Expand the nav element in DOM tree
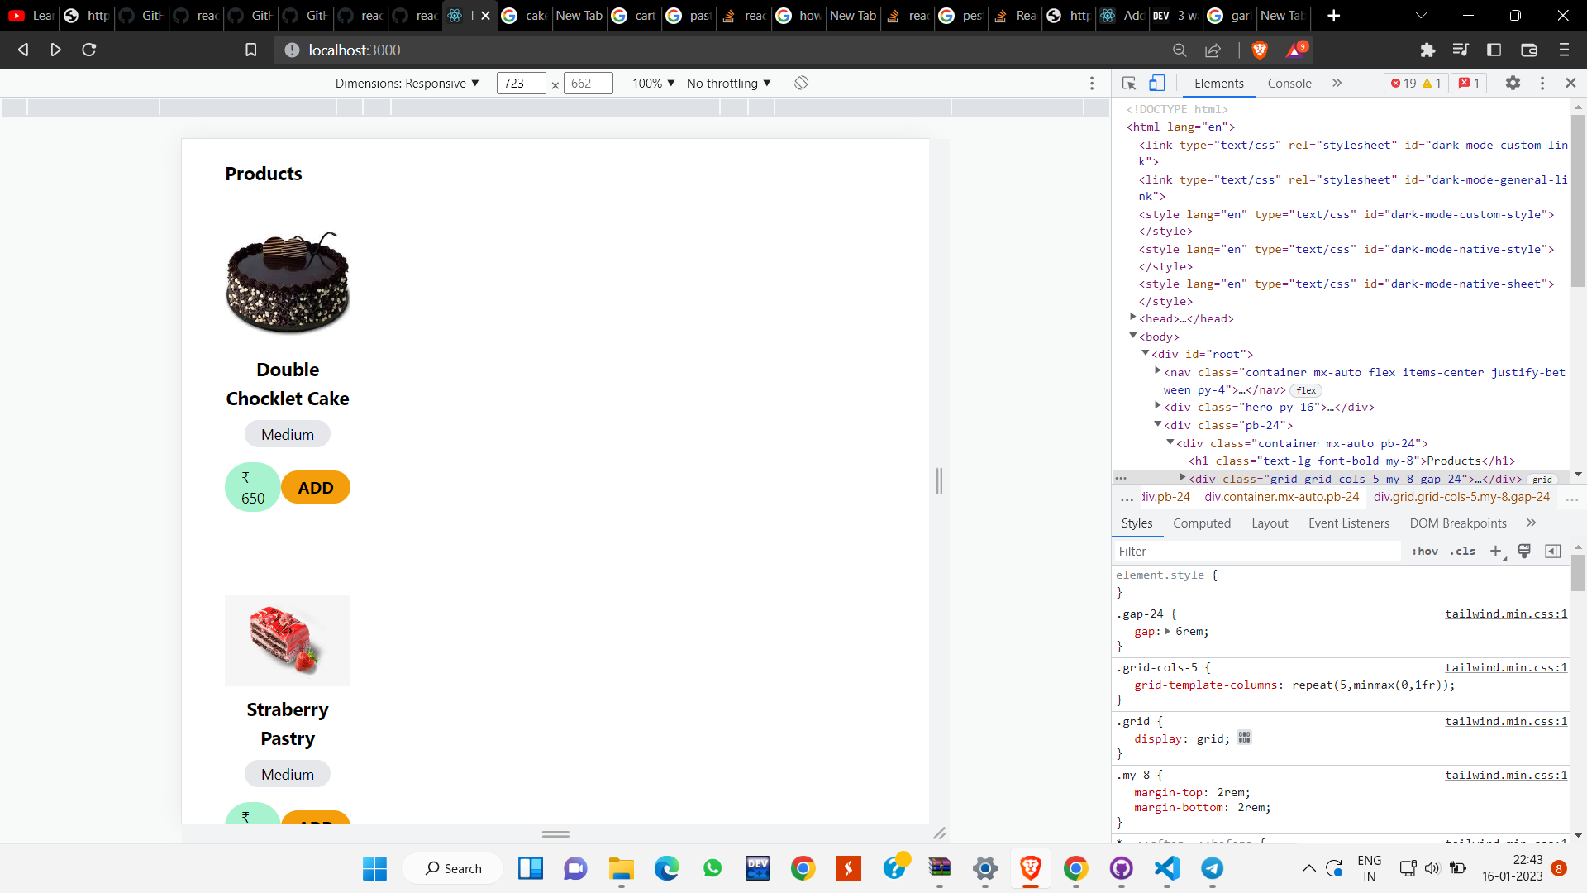Screen dimensions: 1587x893 click(x=1157, y=370)
